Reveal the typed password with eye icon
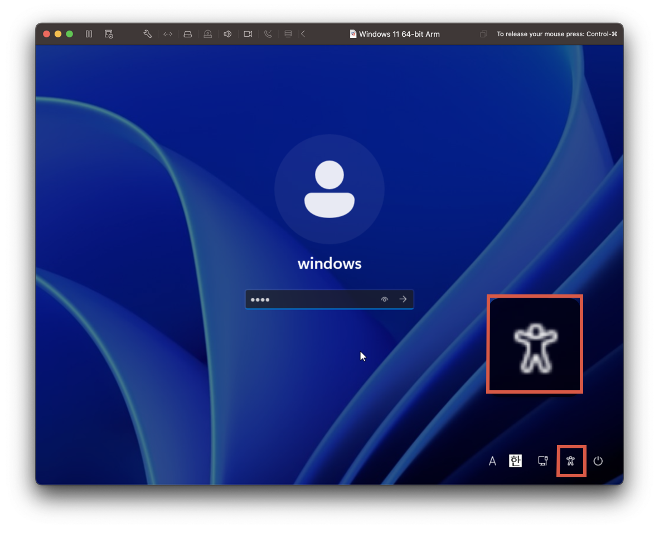This screenshot has width=659, height=533. (384, 299)
